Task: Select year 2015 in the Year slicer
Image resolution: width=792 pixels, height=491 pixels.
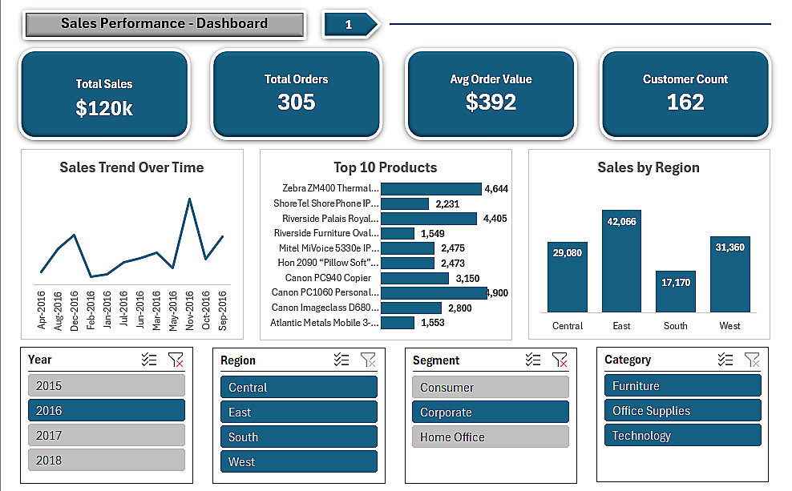Action: click(107, 385)
